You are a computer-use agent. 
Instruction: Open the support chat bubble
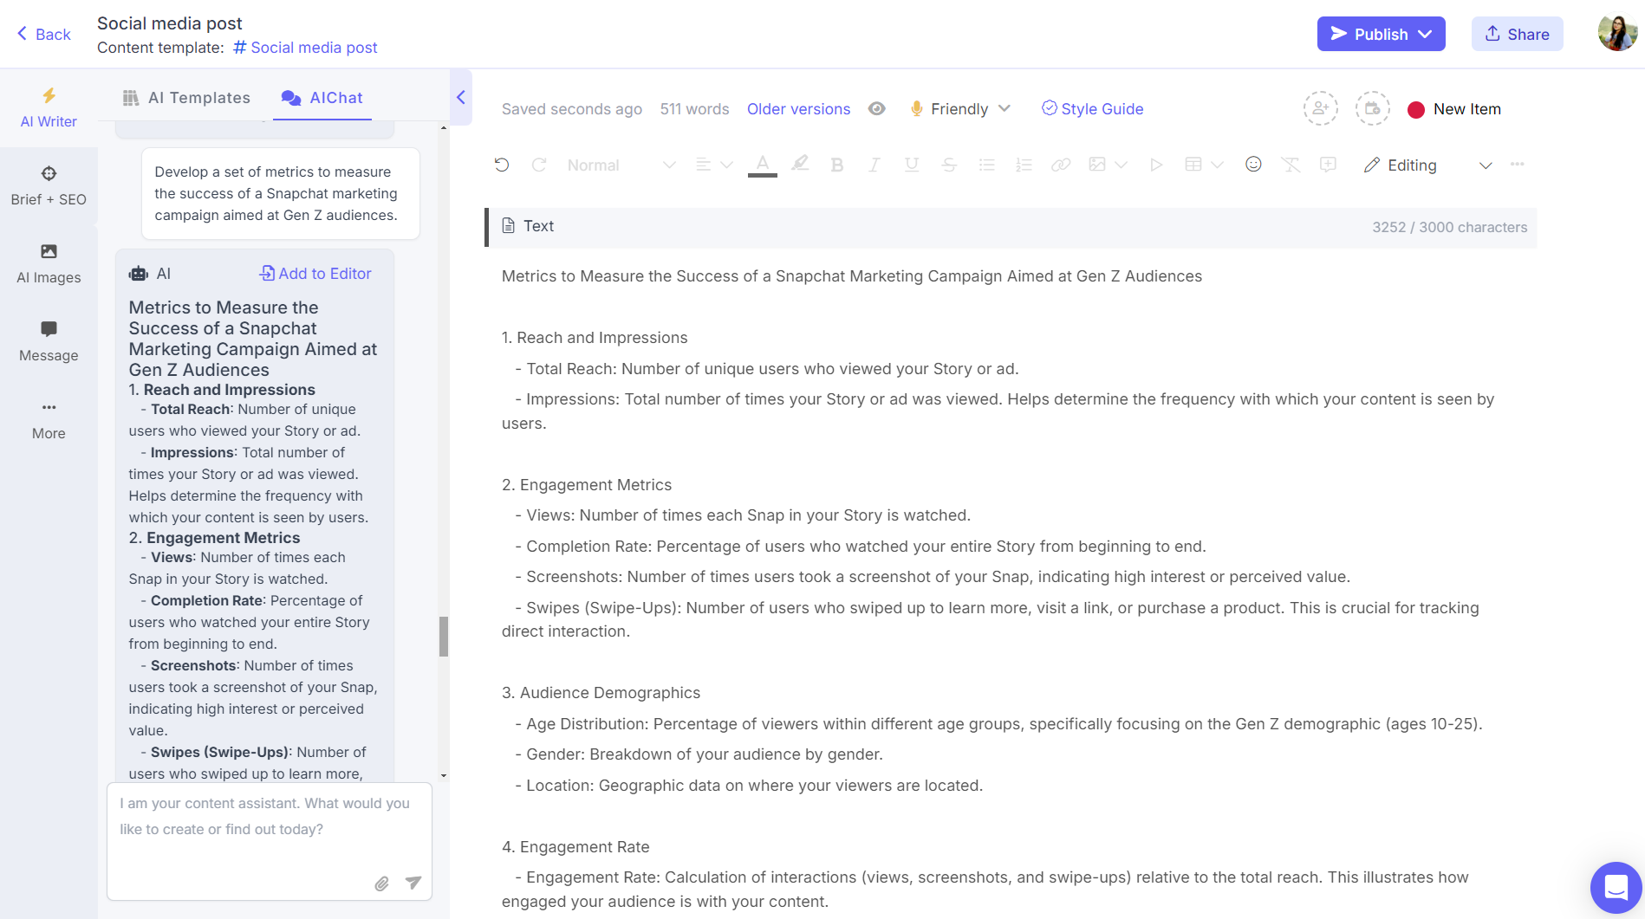[1616, 888]
